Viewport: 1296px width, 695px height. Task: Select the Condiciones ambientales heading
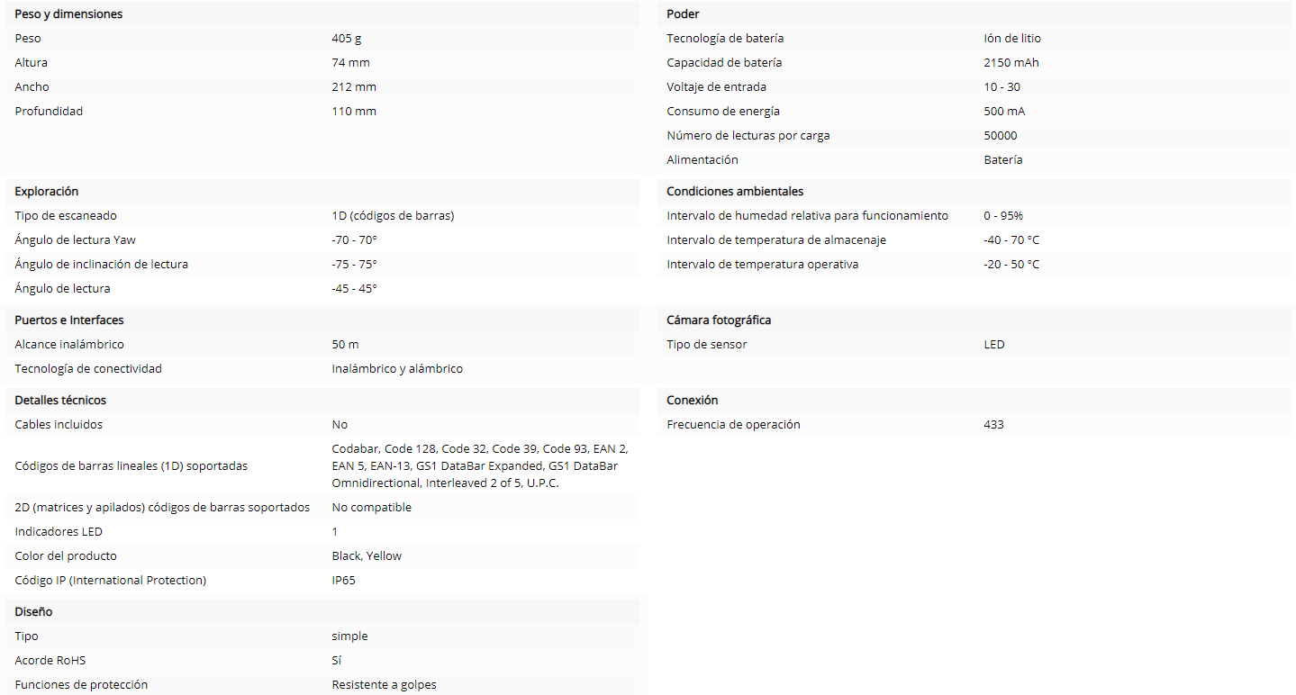click(735, 192)
